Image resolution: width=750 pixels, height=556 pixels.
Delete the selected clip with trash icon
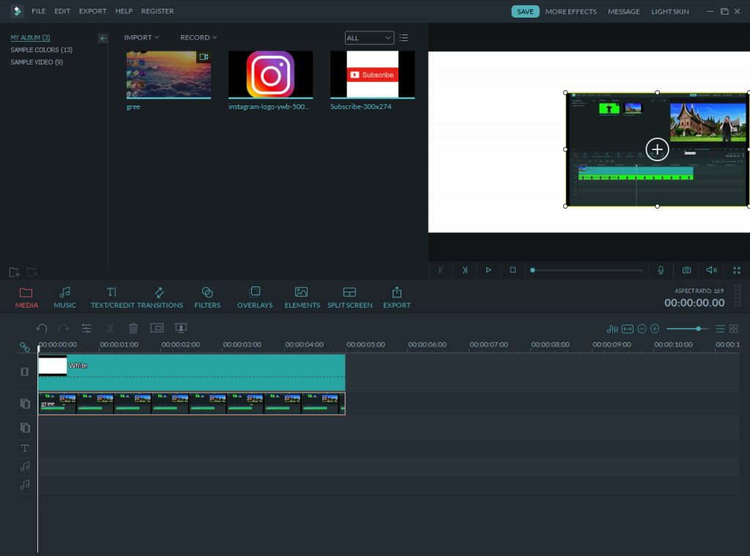coord(133,328)
